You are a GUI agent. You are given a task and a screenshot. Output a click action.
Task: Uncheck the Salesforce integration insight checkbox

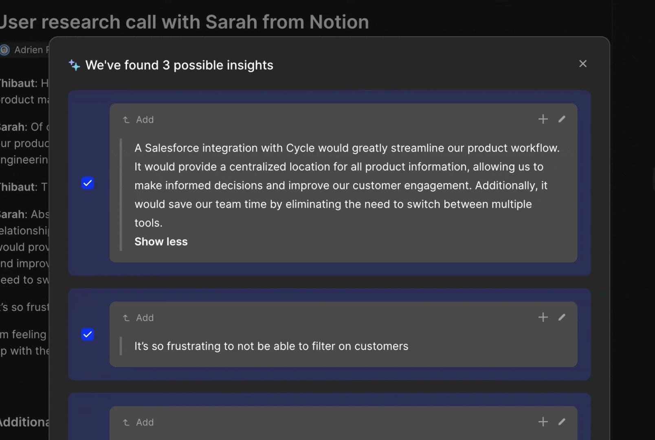tap(88, 183)
